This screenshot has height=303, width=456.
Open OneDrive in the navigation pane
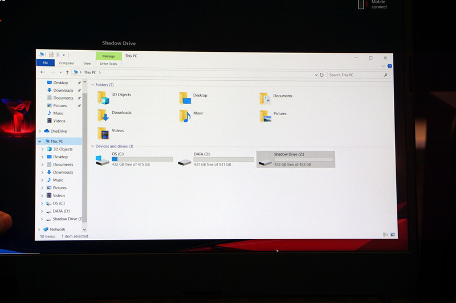pos(59,131)
